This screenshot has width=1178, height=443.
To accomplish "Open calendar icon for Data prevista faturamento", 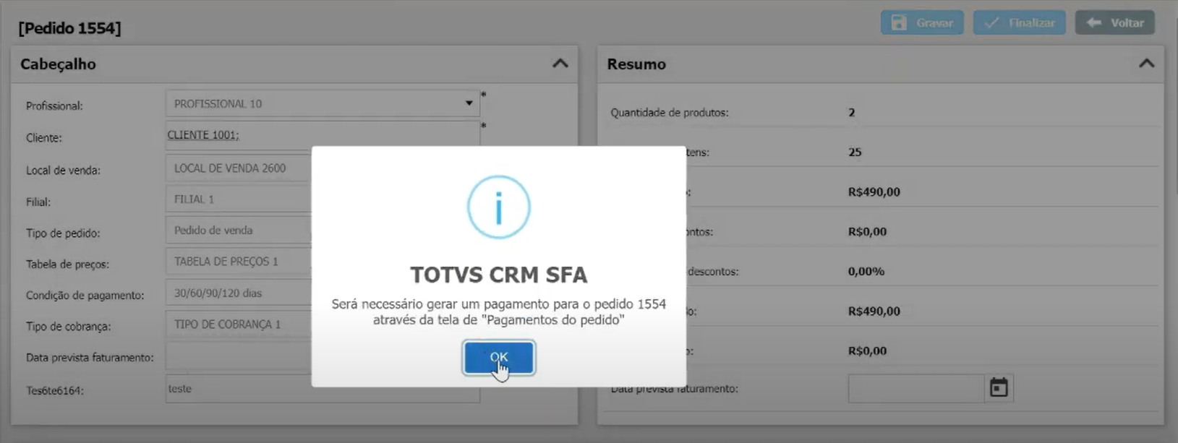I will 999,388.
